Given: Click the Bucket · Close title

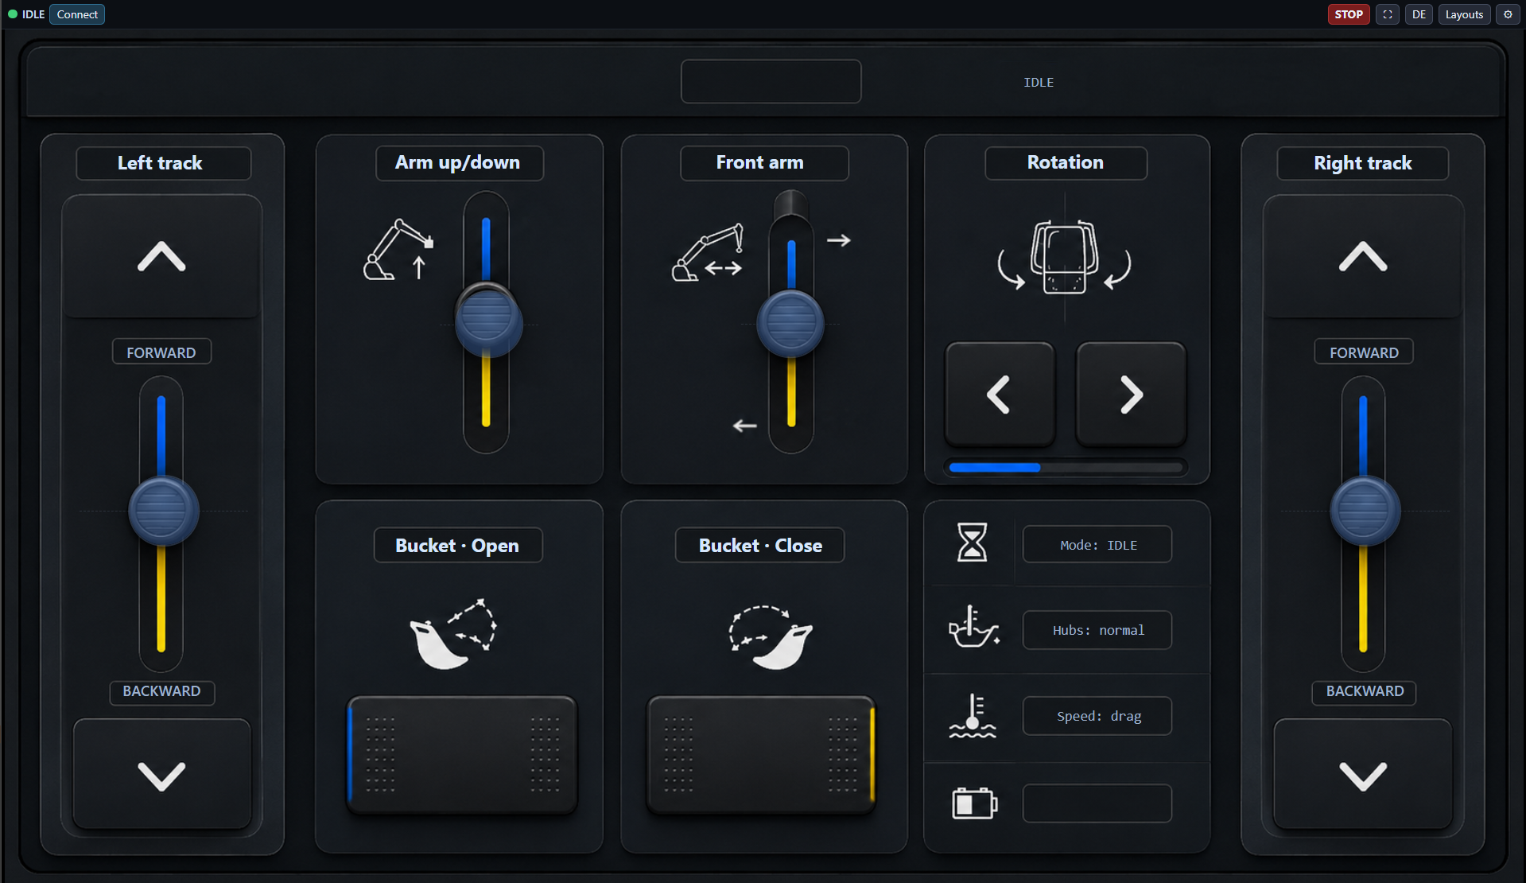Looking at the screenshot, I should pos(760,545).
